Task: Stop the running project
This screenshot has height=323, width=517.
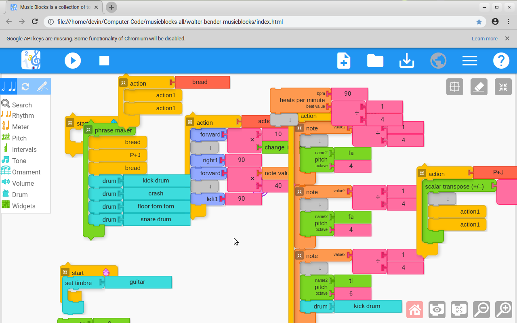Action: click(x=104, y=61)
